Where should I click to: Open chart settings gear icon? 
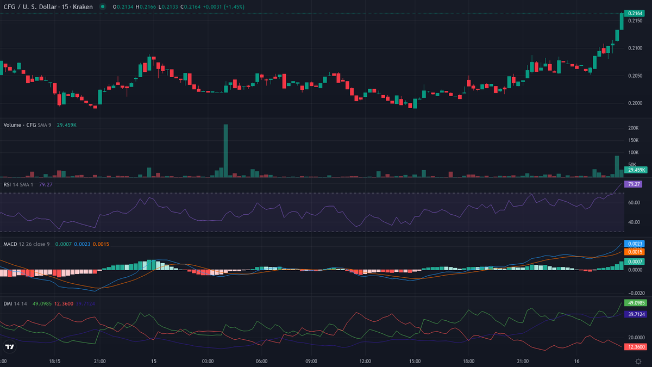[638, 361]
